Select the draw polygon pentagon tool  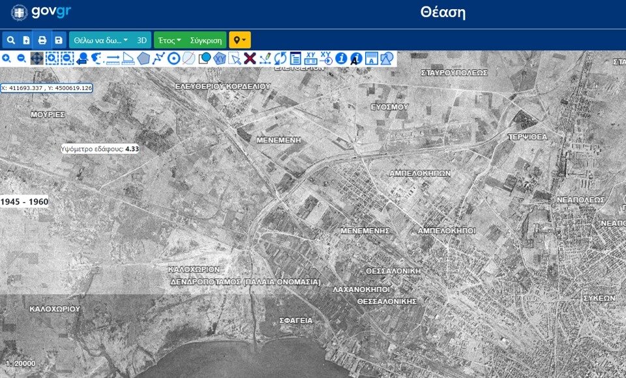(x=143, y=58)
